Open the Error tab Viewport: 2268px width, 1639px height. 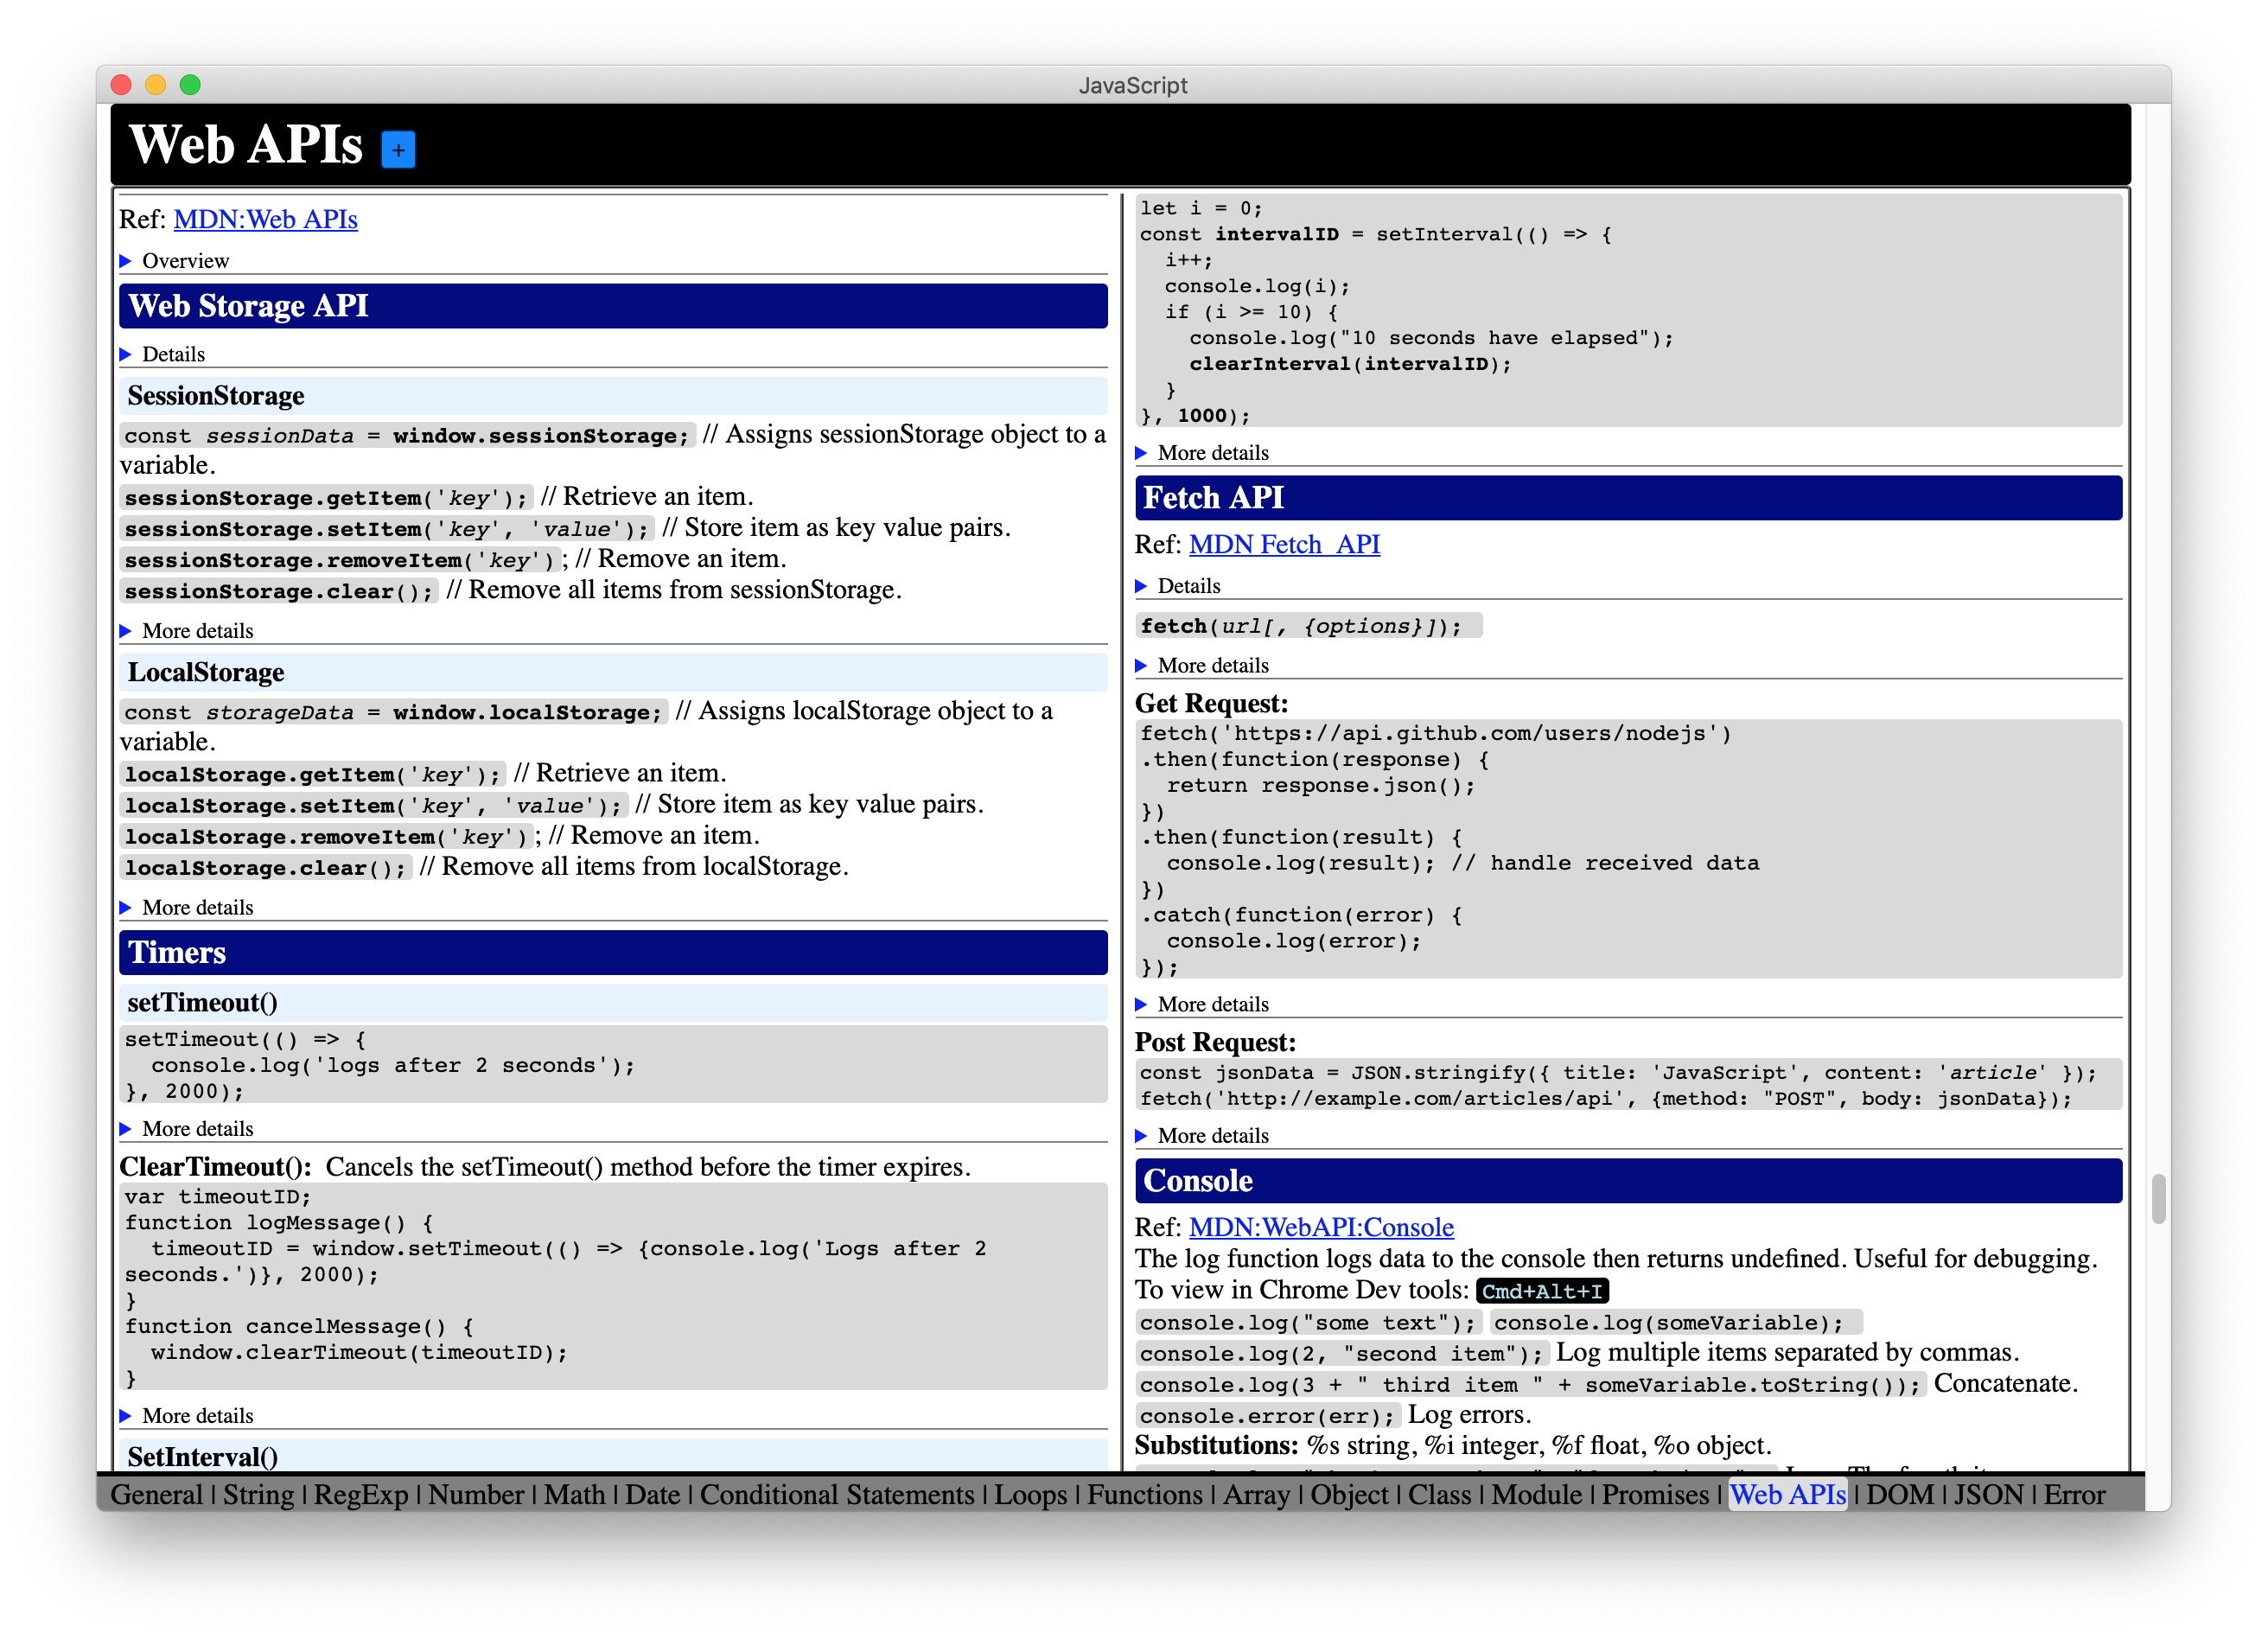(x=2074, y=1495)
